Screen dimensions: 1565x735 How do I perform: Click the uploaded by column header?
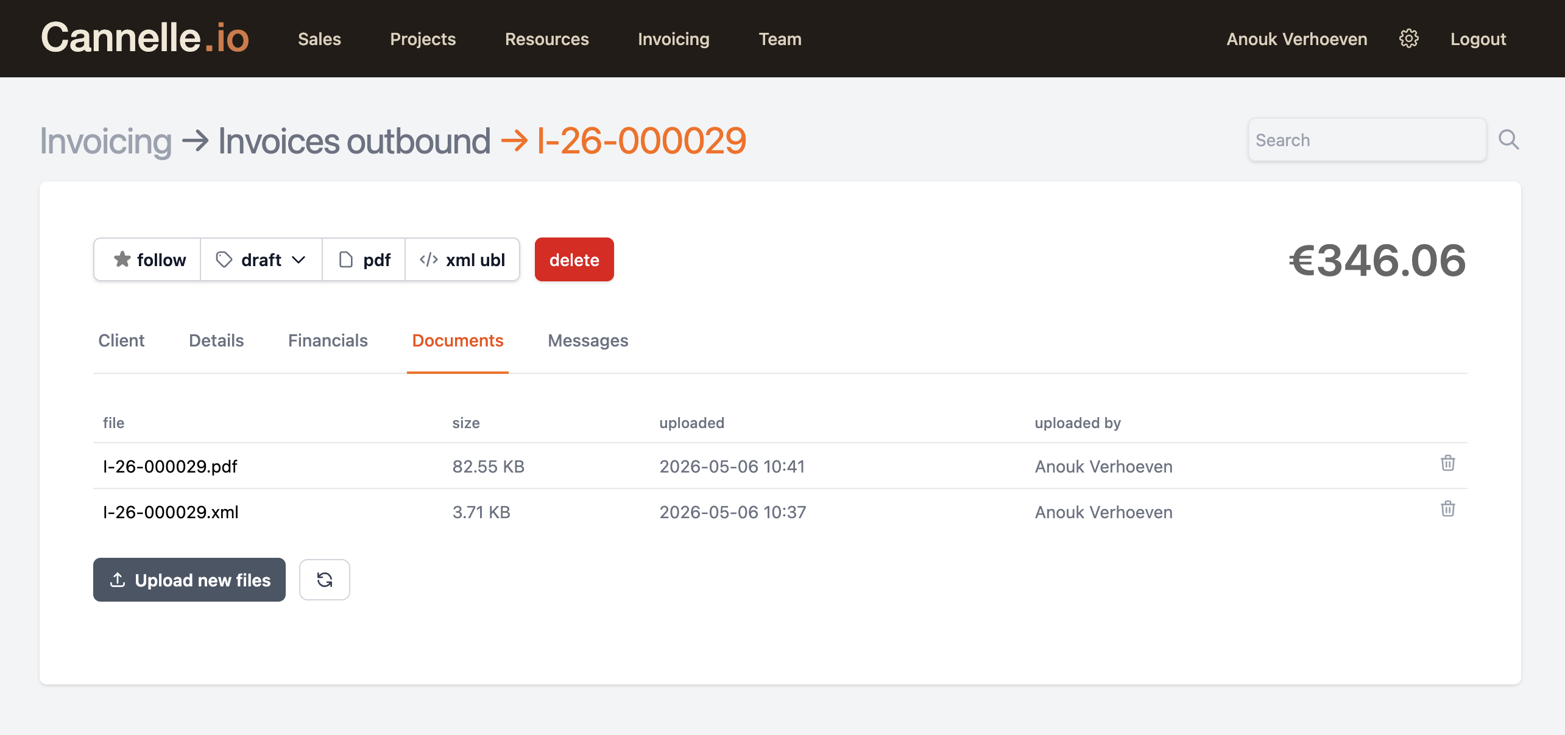tap(1078, 423)
